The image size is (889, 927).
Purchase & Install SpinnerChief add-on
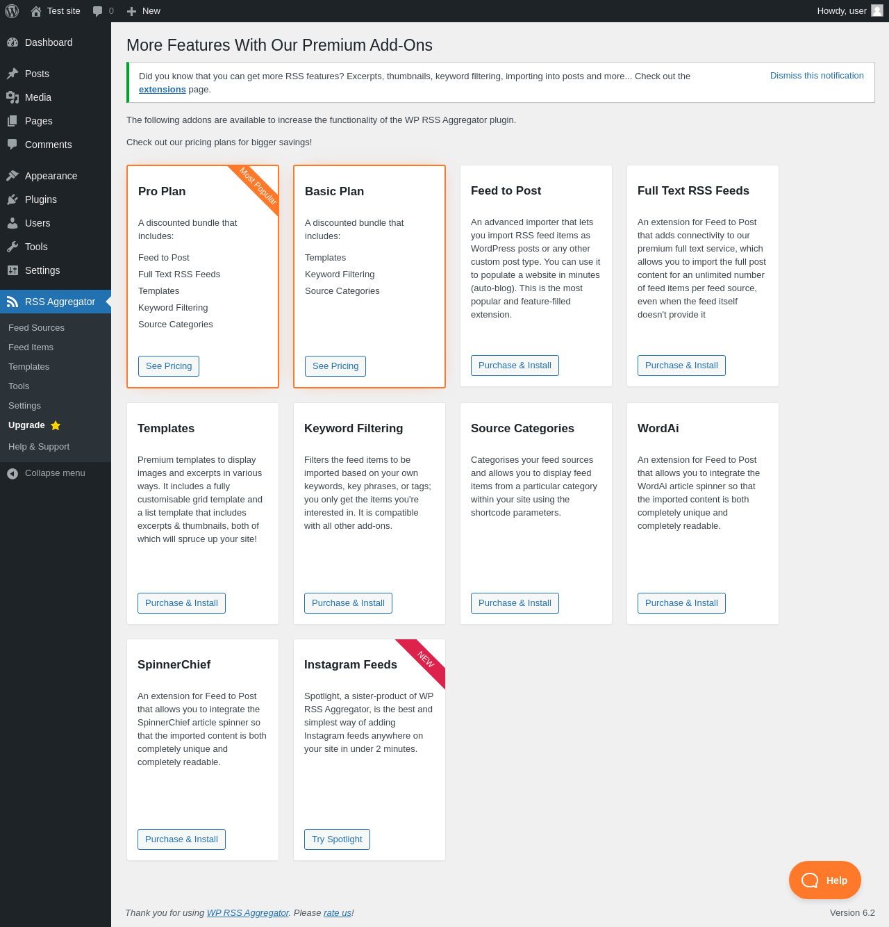(x=181, y=839)
